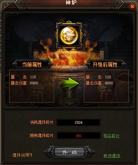Click the 神炉 window title
Image resolution: width=138 pixels, height=165 pixels.
click(71, 3)
